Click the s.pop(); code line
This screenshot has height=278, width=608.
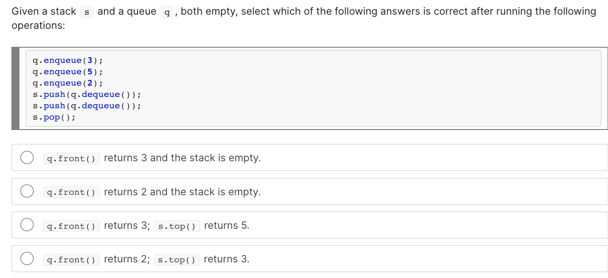(x=54, y=117)
